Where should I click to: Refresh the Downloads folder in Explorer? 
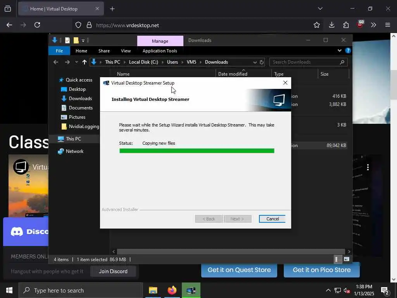pos(262,62)
